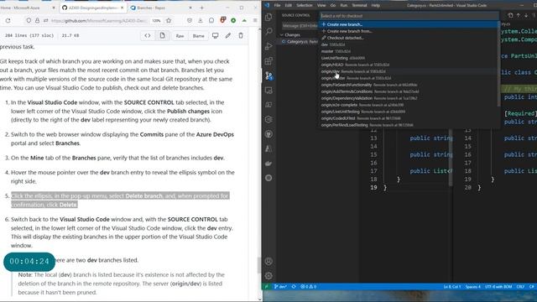Select 'origin/FixSearchFunctionality' remote branch

409,85
